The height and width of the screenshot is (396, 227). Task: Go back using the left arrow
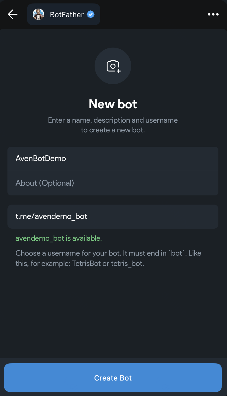(13, 14)
